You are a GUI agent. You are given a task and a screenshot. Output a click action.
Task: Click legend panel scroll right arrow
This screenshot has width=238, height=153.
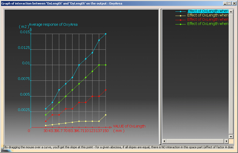tap(226, 141)
